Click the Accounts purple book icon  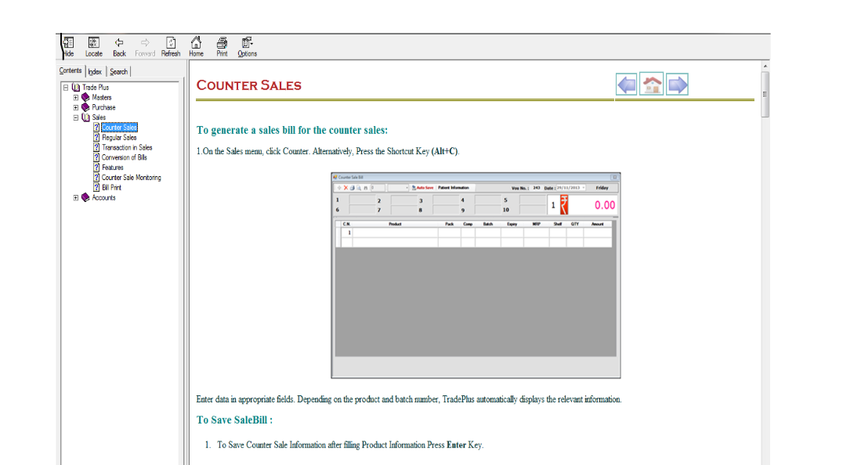pyautogui.click(x=85, y=197)
